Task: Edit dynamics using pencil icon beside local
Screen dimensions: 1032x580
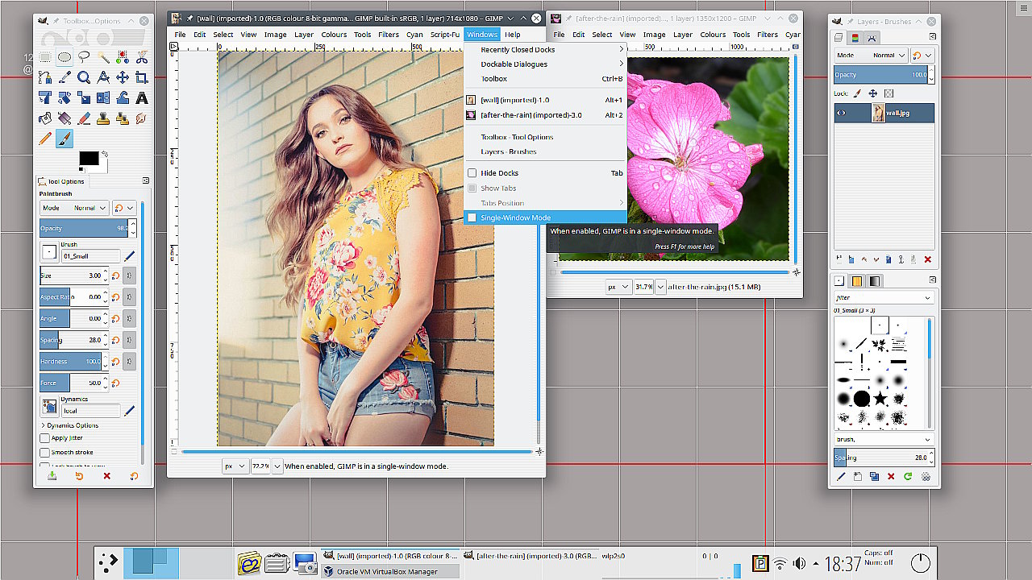Action: coord(130,410)
